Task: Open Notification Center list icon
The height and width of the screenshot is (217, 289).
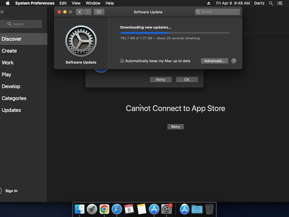Action: tap(280, 3)
